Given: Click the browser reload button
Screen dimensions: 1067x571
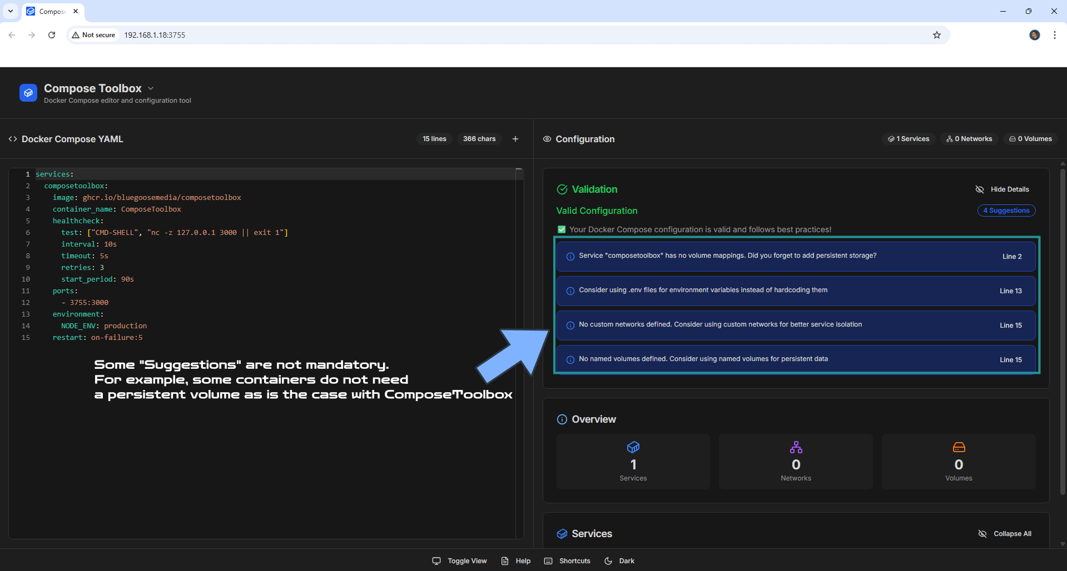Looking at the screenshot, I should click(52, 35).
